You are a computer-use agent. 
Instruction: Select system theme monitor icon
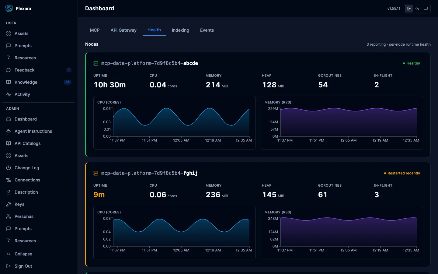pos(426,9)
